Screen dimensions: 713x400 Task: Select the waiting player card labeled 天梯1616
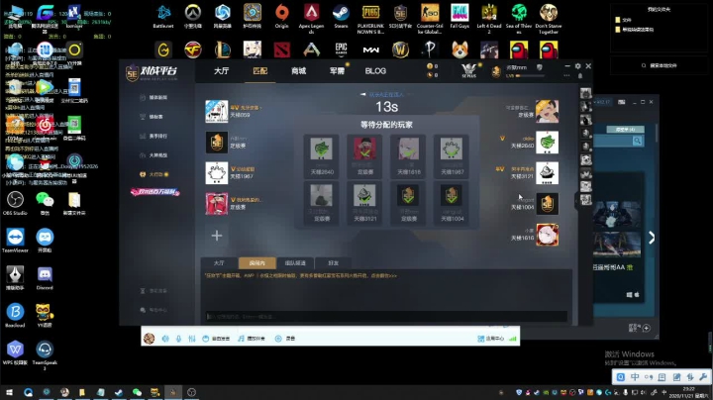(409, 155)
